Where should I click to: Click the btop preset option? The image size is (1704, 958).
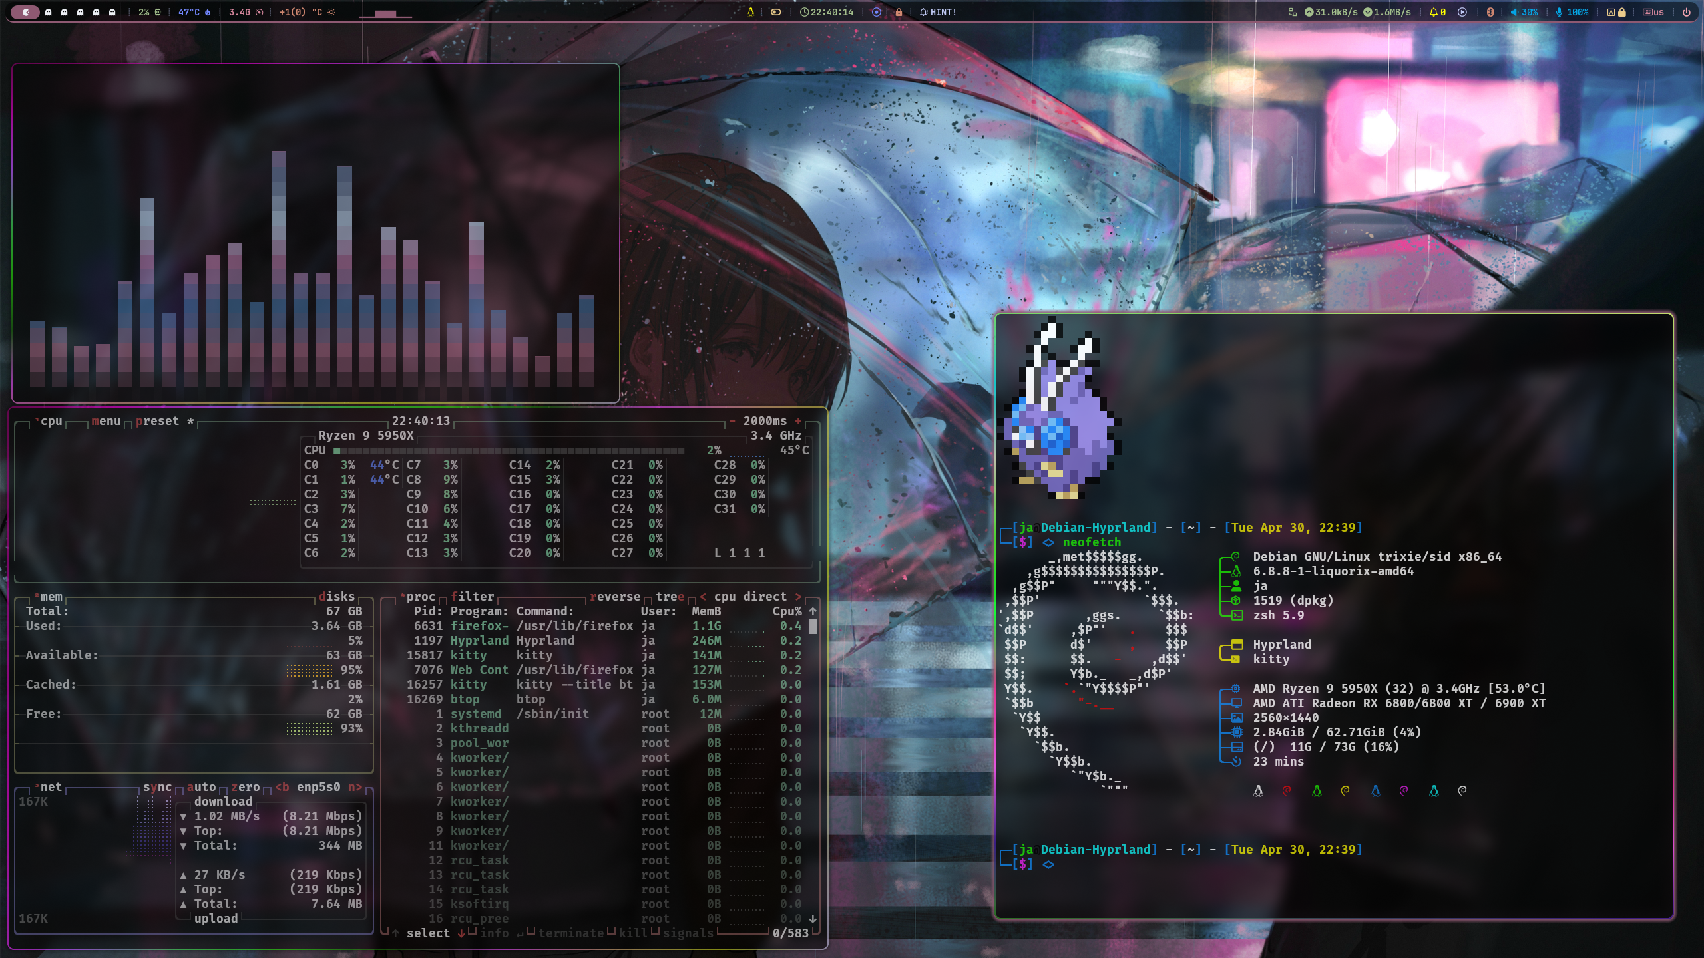158,421
